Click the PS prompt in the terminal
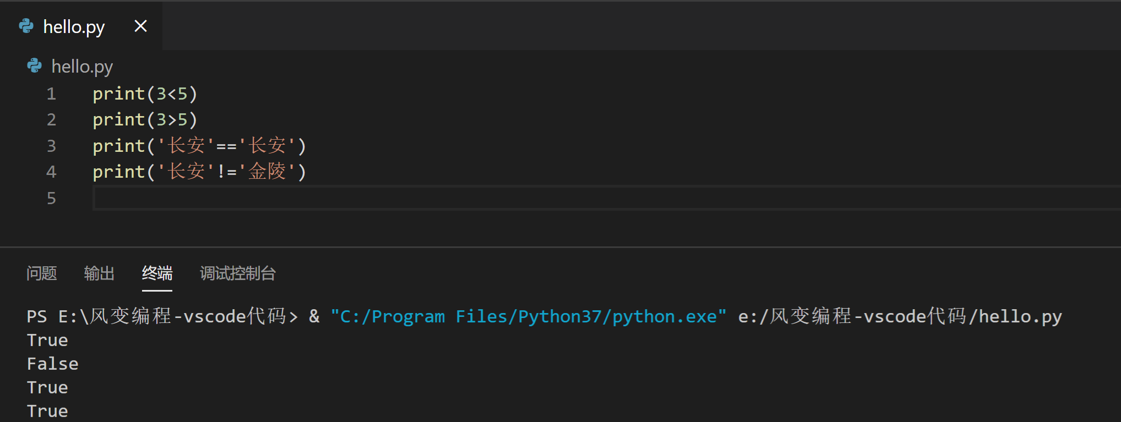Viewport: 1121px width, 422px height. pyautogui.click(x=37, y=316)
